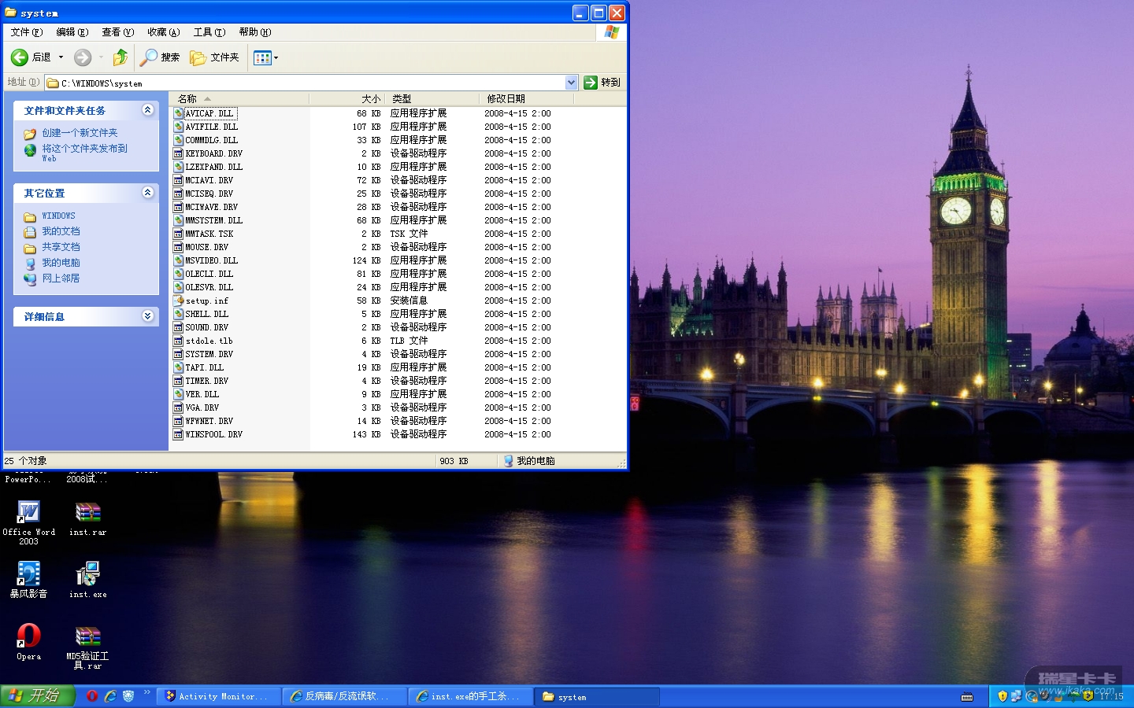Sort by 修改日期 column header
The width and height of the screenshot is (1134, 708).
pos(506,98)
